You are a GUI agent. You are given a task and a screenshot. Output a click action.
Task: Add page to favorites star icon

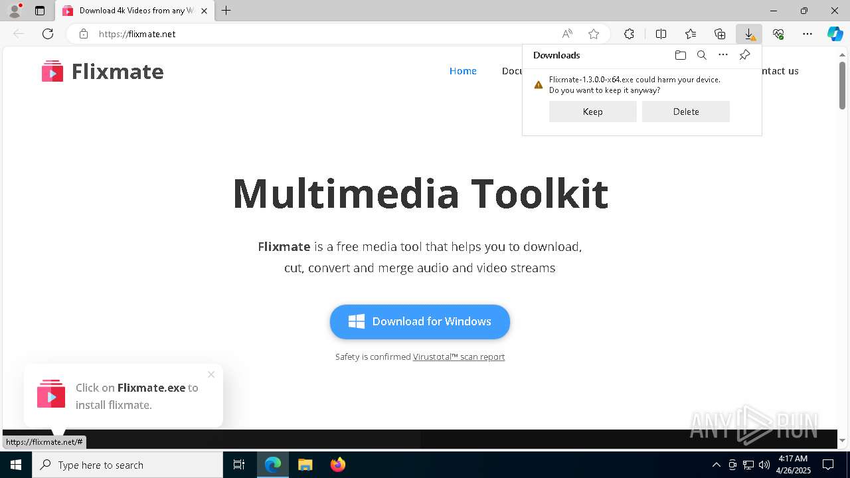(x=594, y=34)
